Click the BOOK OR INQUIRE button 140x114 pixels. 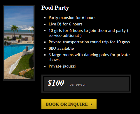(x=69, y=104)
